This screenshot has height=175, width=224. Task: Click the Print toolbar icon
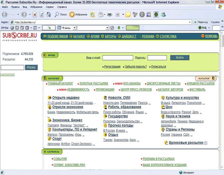point(110,14)
